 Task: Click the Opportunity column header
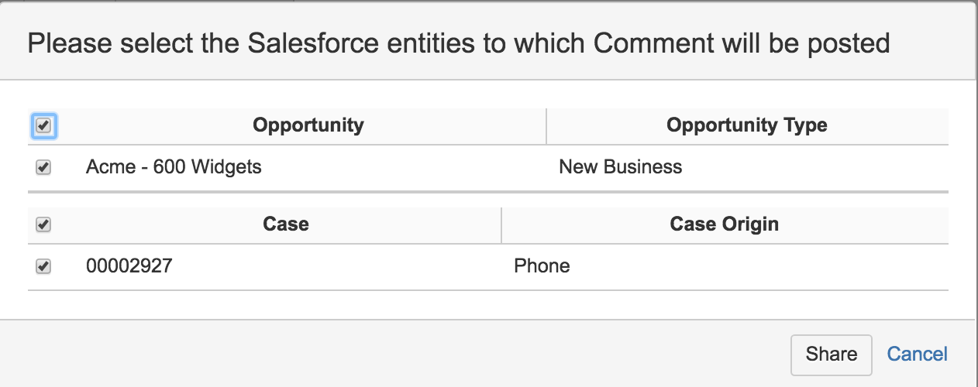pyautogui.click(x=308, y=125)
